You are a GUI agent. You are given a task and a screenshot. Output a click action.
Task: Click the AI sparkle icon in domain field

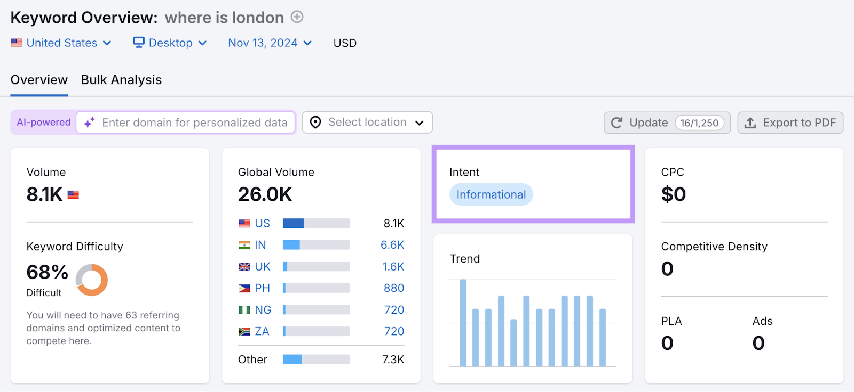(89, 123)
